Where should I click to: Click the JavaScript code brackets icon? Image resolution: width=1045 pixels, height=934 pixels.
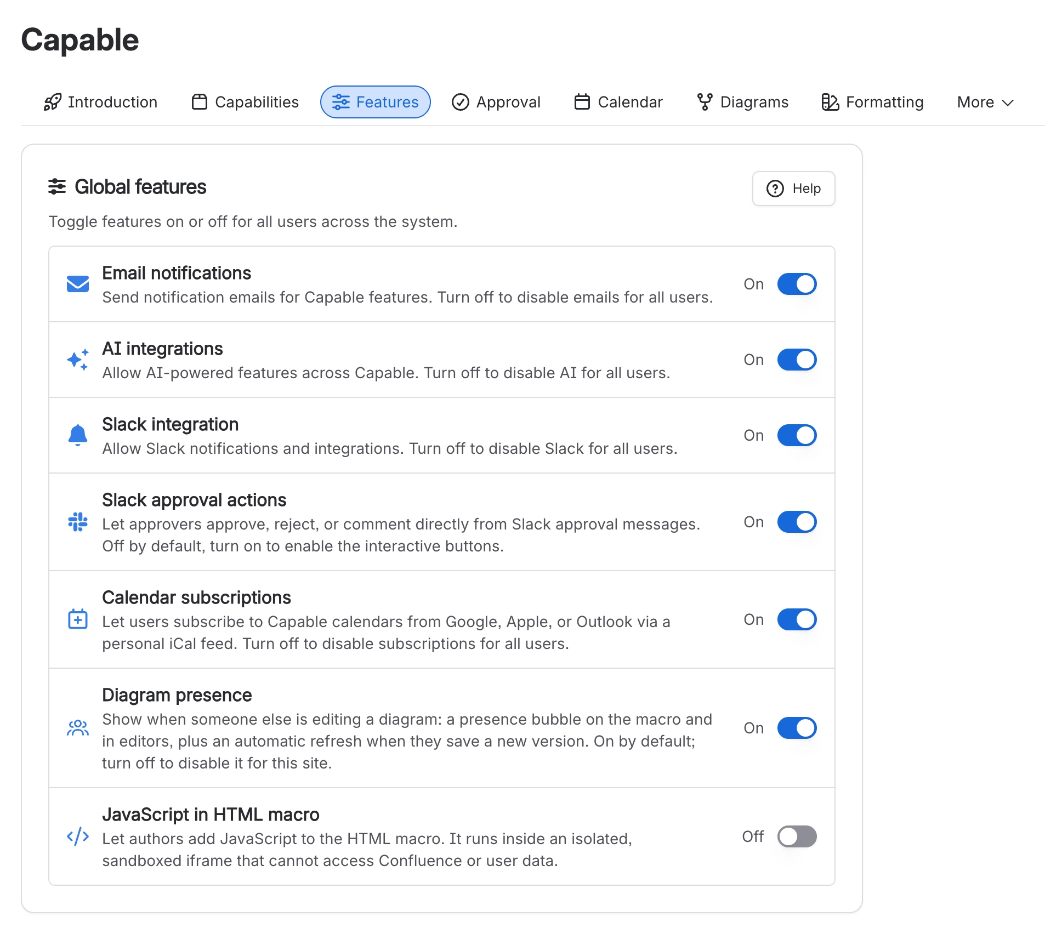pos(78,836)
